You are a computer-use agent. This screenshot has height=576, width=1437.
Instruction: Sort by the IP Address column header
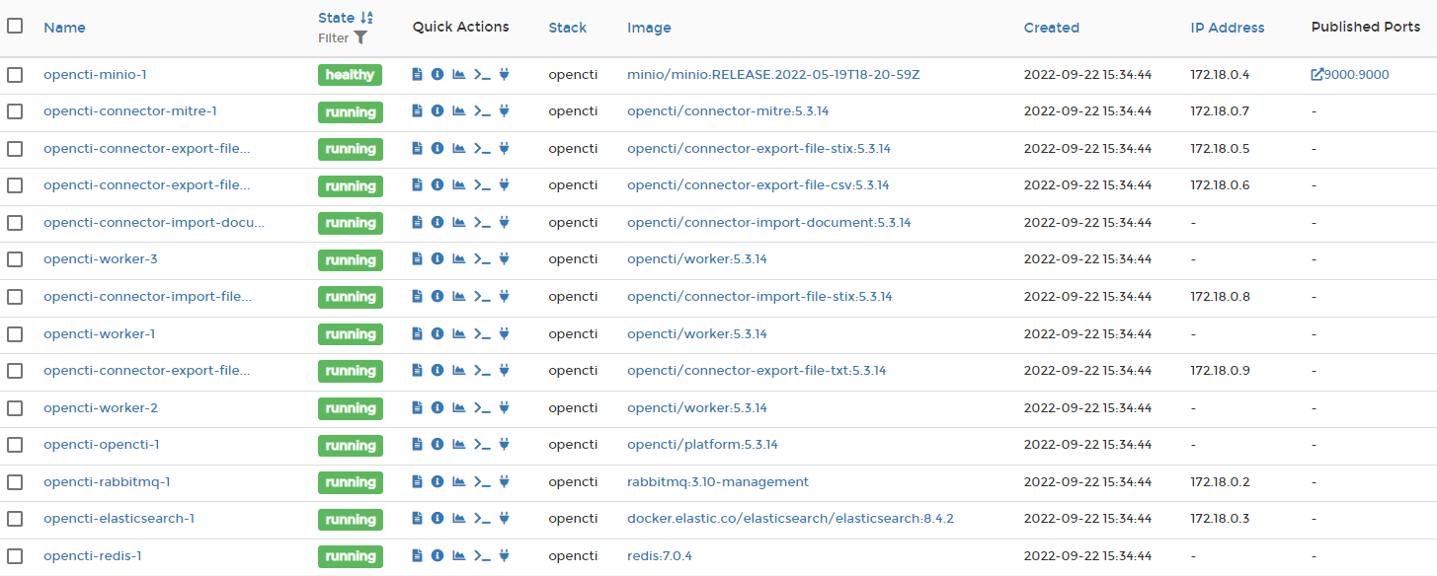click(1227, 27)
